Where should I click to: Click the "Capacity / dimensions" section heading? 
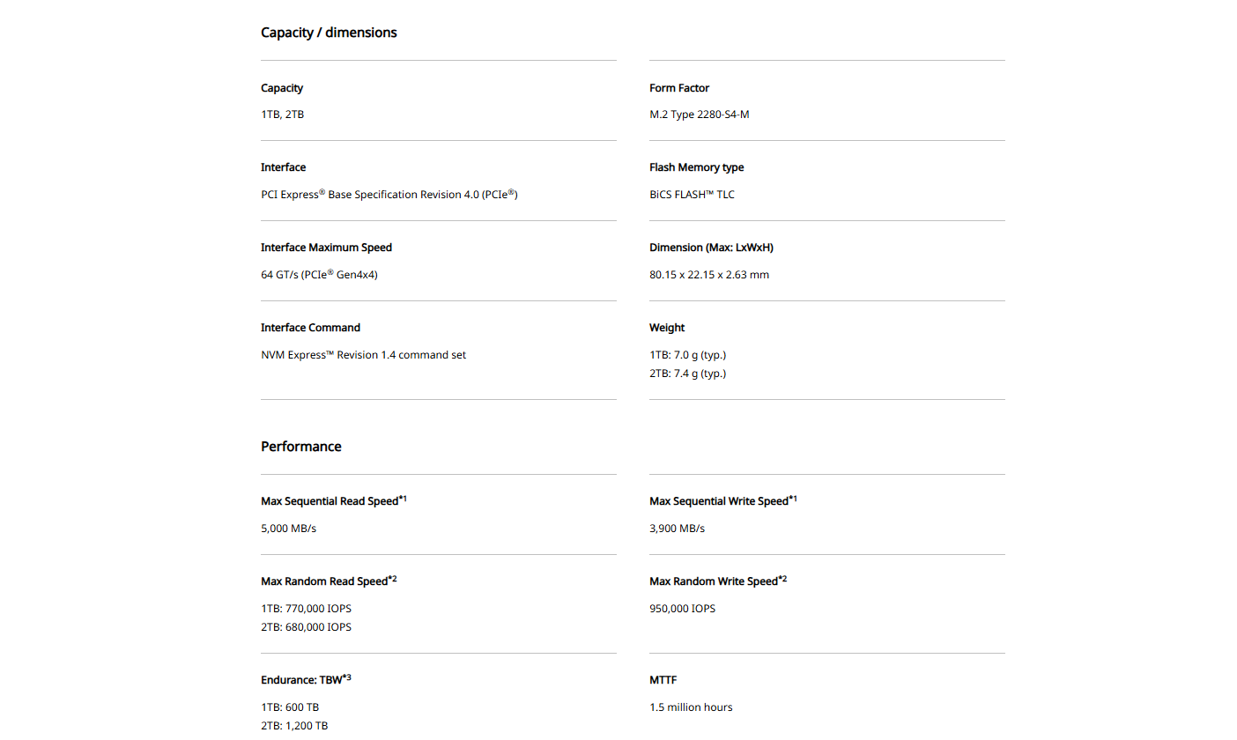329,33
